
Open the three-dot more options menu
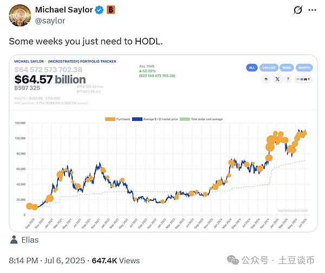tap(312, 10)
